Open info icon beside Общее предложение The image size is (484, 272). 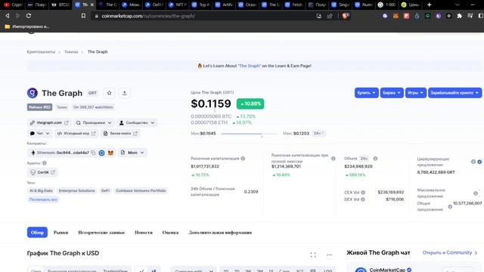(x=450, y=206)
